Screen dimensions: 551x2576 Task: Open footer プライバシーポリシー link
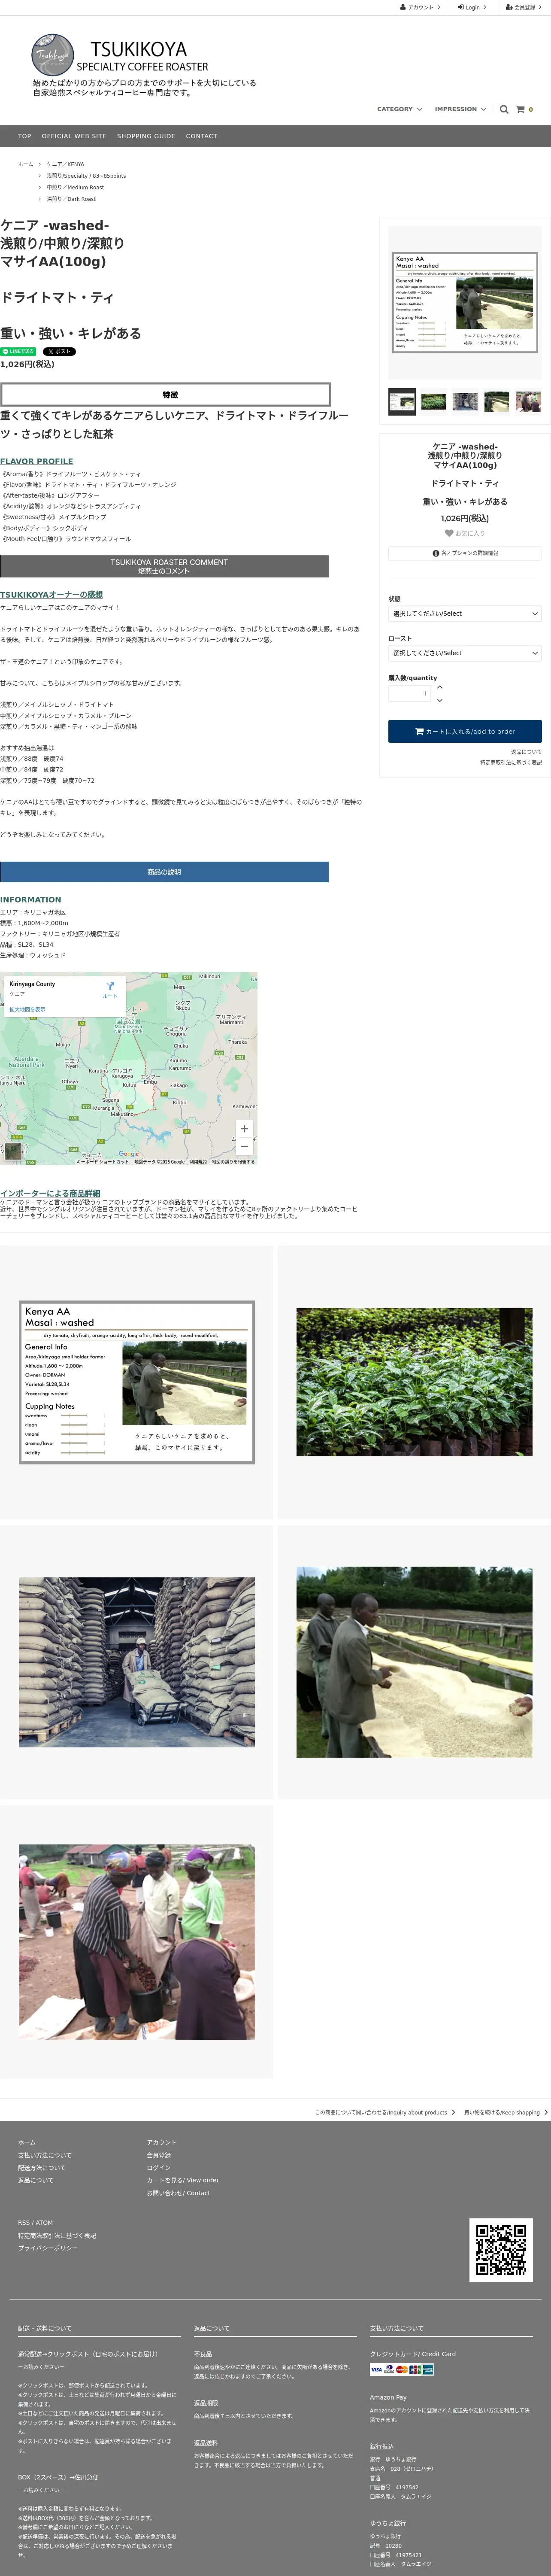[x=47, y=2248]
